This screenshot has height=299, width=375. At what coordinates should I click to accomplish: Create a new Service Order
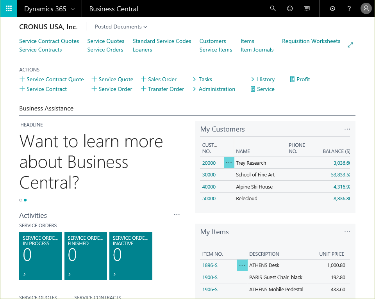(x=112, y=89)
